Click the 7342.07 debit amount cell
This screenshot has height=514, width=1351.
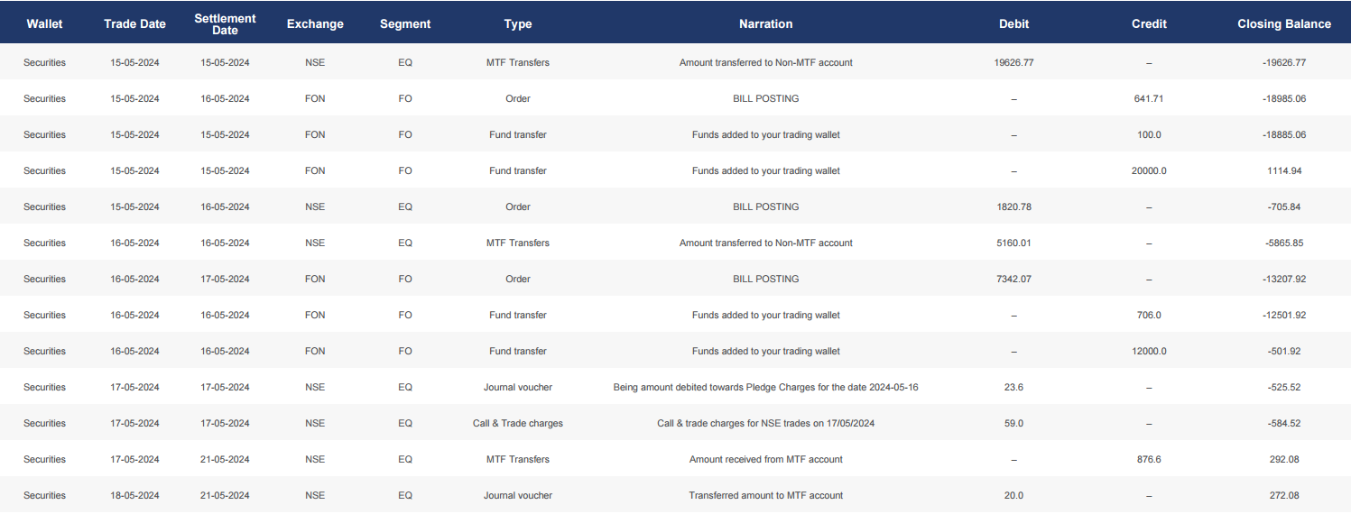[1013, 280]
